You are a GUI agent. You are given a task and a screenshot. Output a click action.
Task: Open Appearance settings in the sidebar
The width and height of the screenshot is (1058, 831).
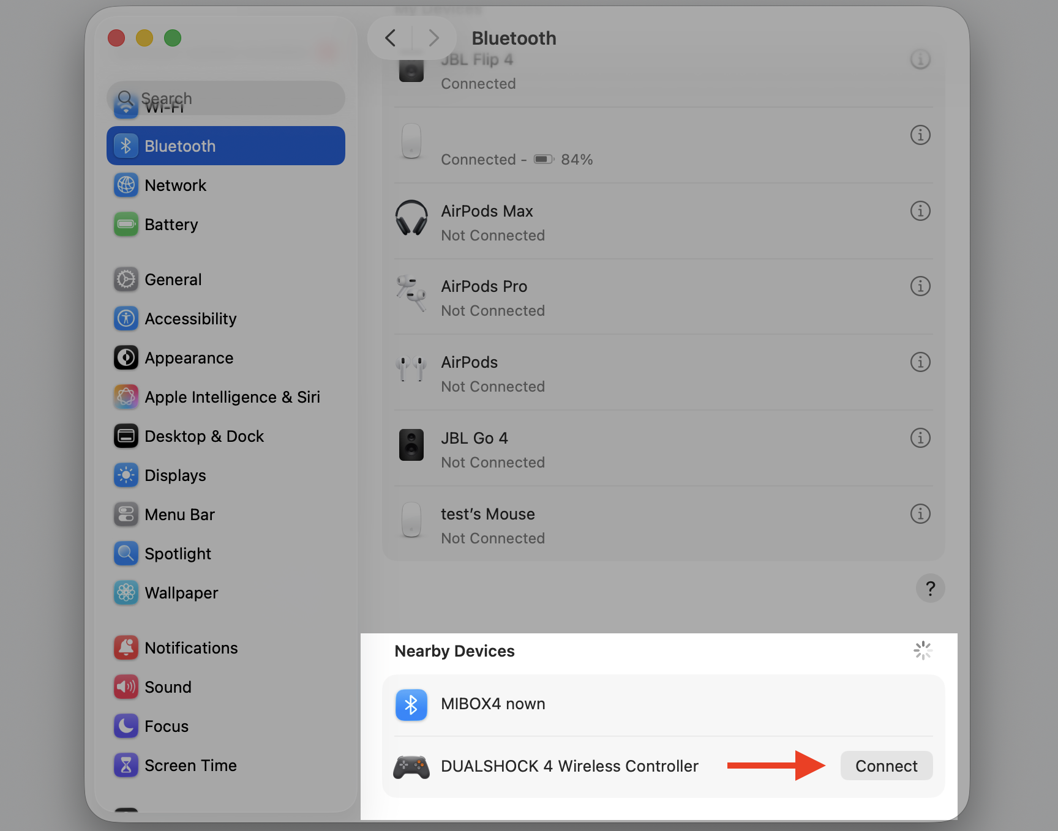[226, 358]
